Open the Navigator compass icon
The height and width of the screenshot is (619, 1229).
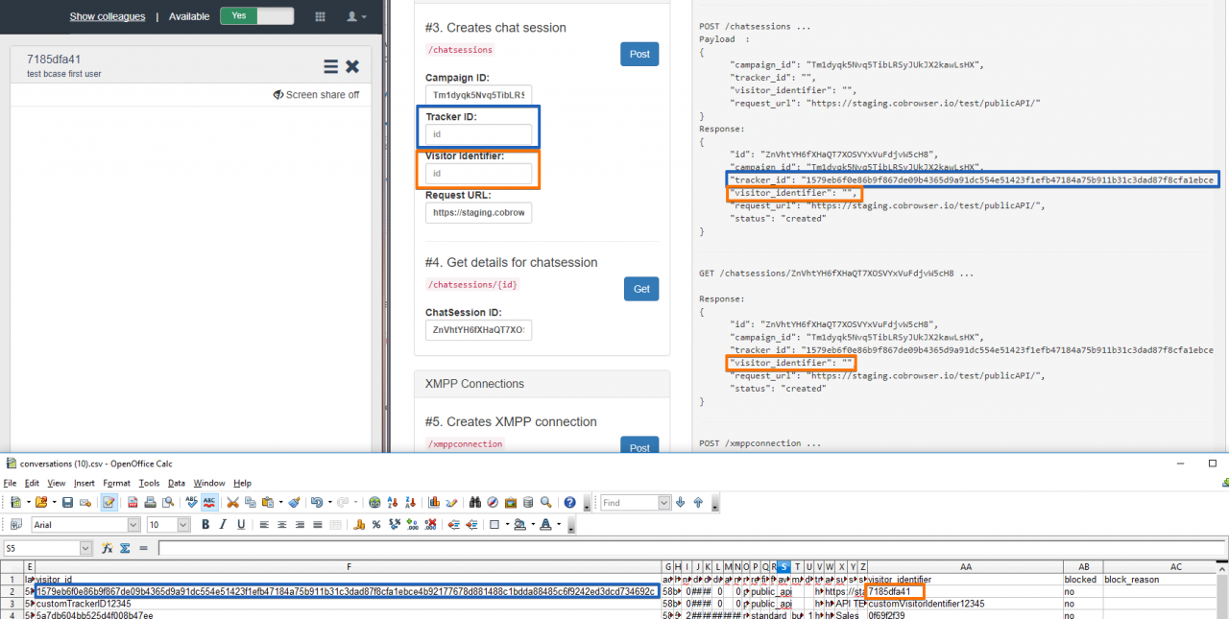click(x=493, y=502)
